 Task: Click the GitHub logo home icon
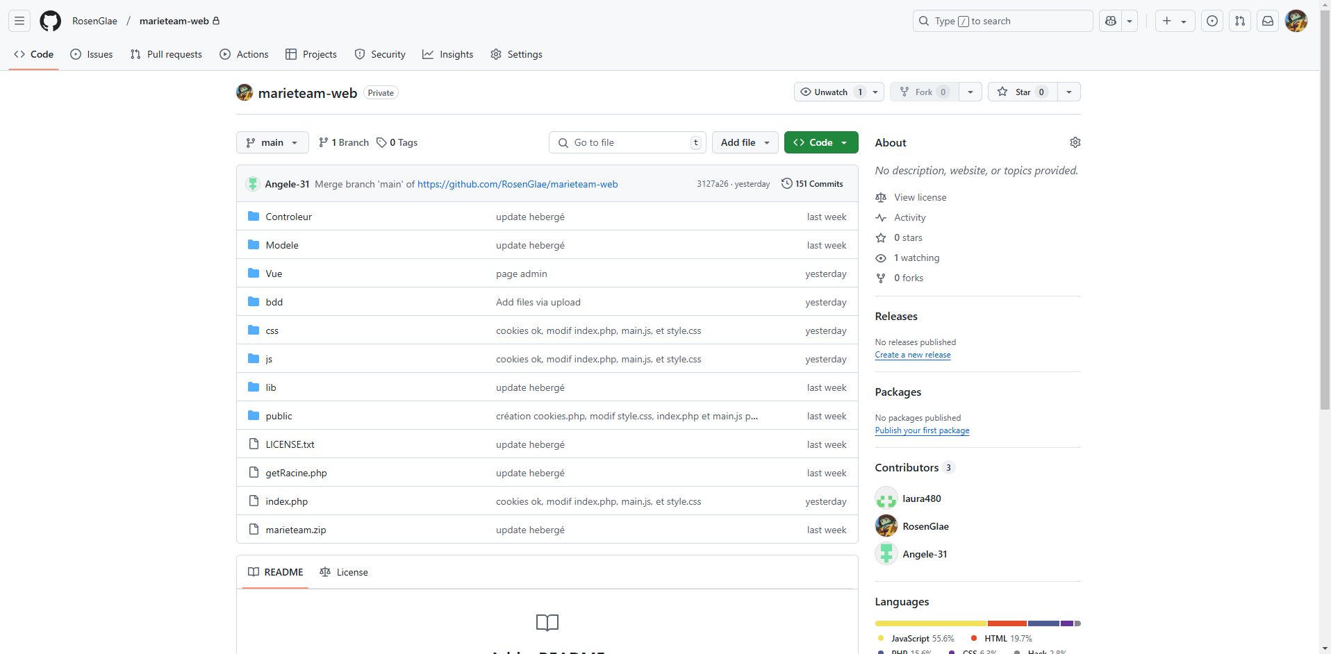coord(50,21)
